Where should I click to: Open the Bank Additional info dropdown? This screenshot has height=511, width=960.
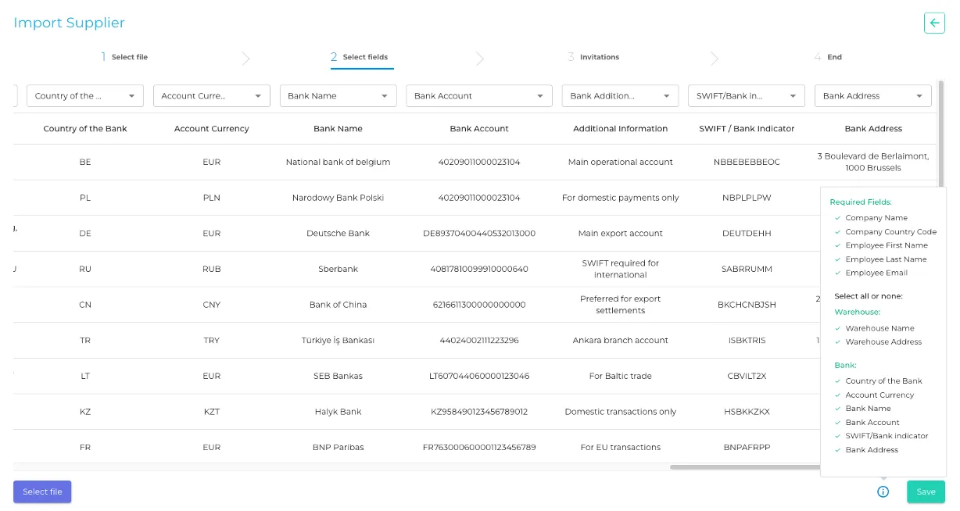[x=620, y=96]
